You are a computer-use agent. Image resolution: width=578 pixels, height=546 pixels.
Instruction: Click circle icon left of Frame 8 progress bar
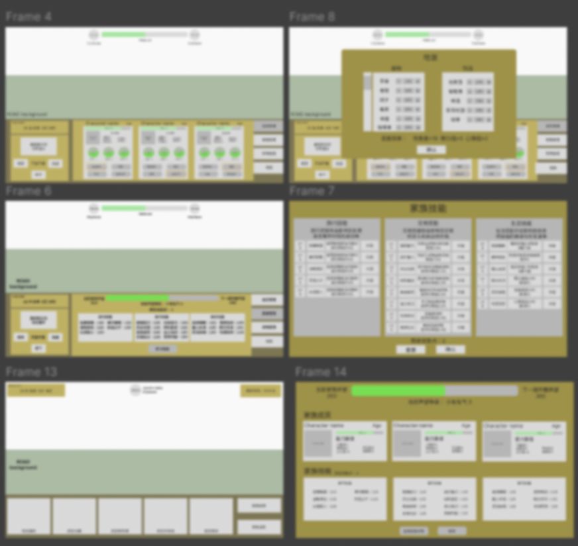377,35
